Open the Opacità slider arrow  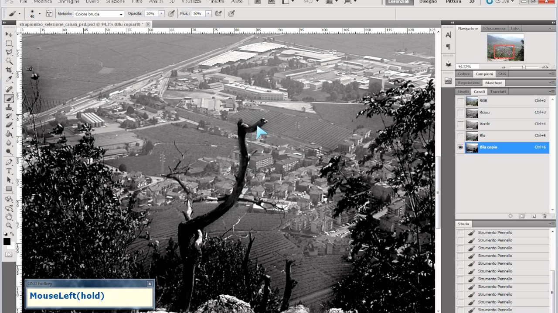pyautogui.click(x=162, y=14)
